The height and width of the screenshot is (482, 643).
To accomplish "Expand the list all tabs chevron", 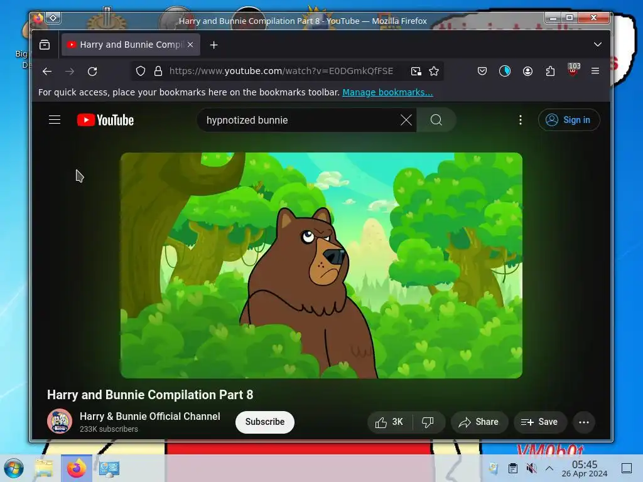I will (598, 45).
